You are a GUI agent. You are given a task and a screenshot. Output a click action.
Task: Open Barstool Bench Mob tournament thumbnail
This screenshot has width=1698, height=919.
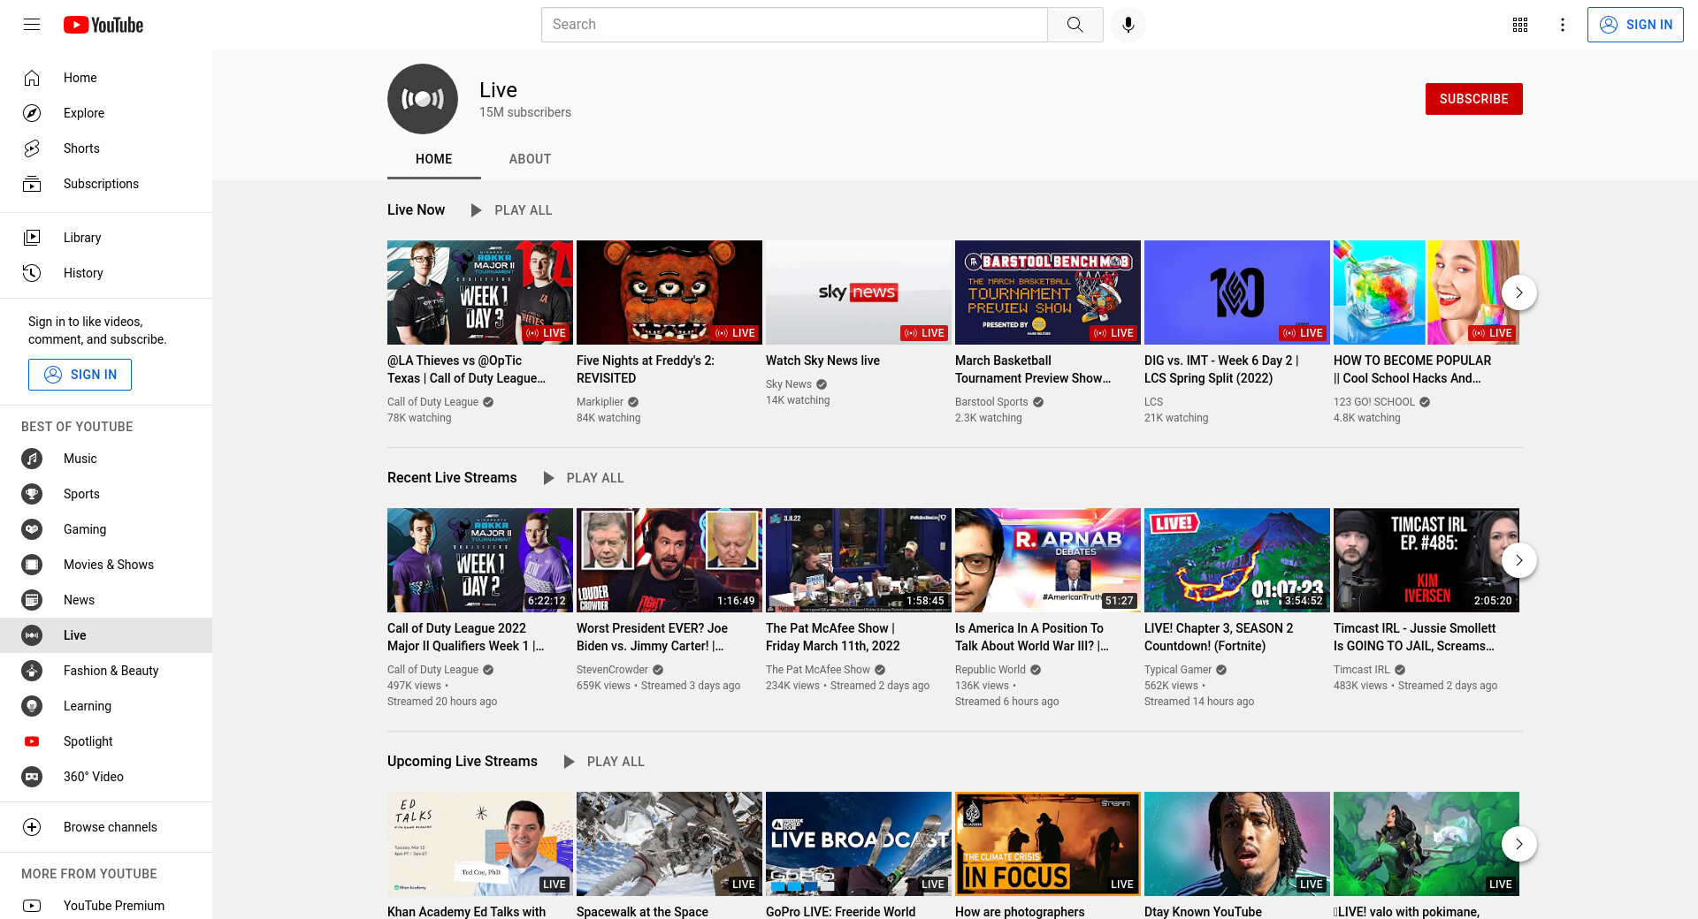(1048, 292)
